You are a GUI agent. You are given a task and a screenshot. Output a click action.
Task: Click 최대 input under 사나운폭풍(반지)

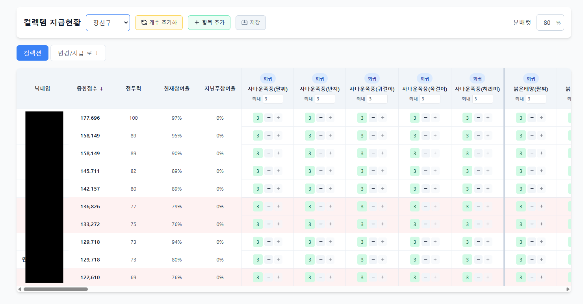coord(325,99)
